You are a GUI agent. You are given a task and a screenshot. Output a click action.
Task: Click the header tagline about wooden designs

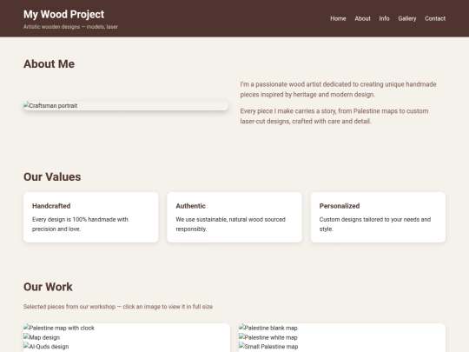coord(70,27)
